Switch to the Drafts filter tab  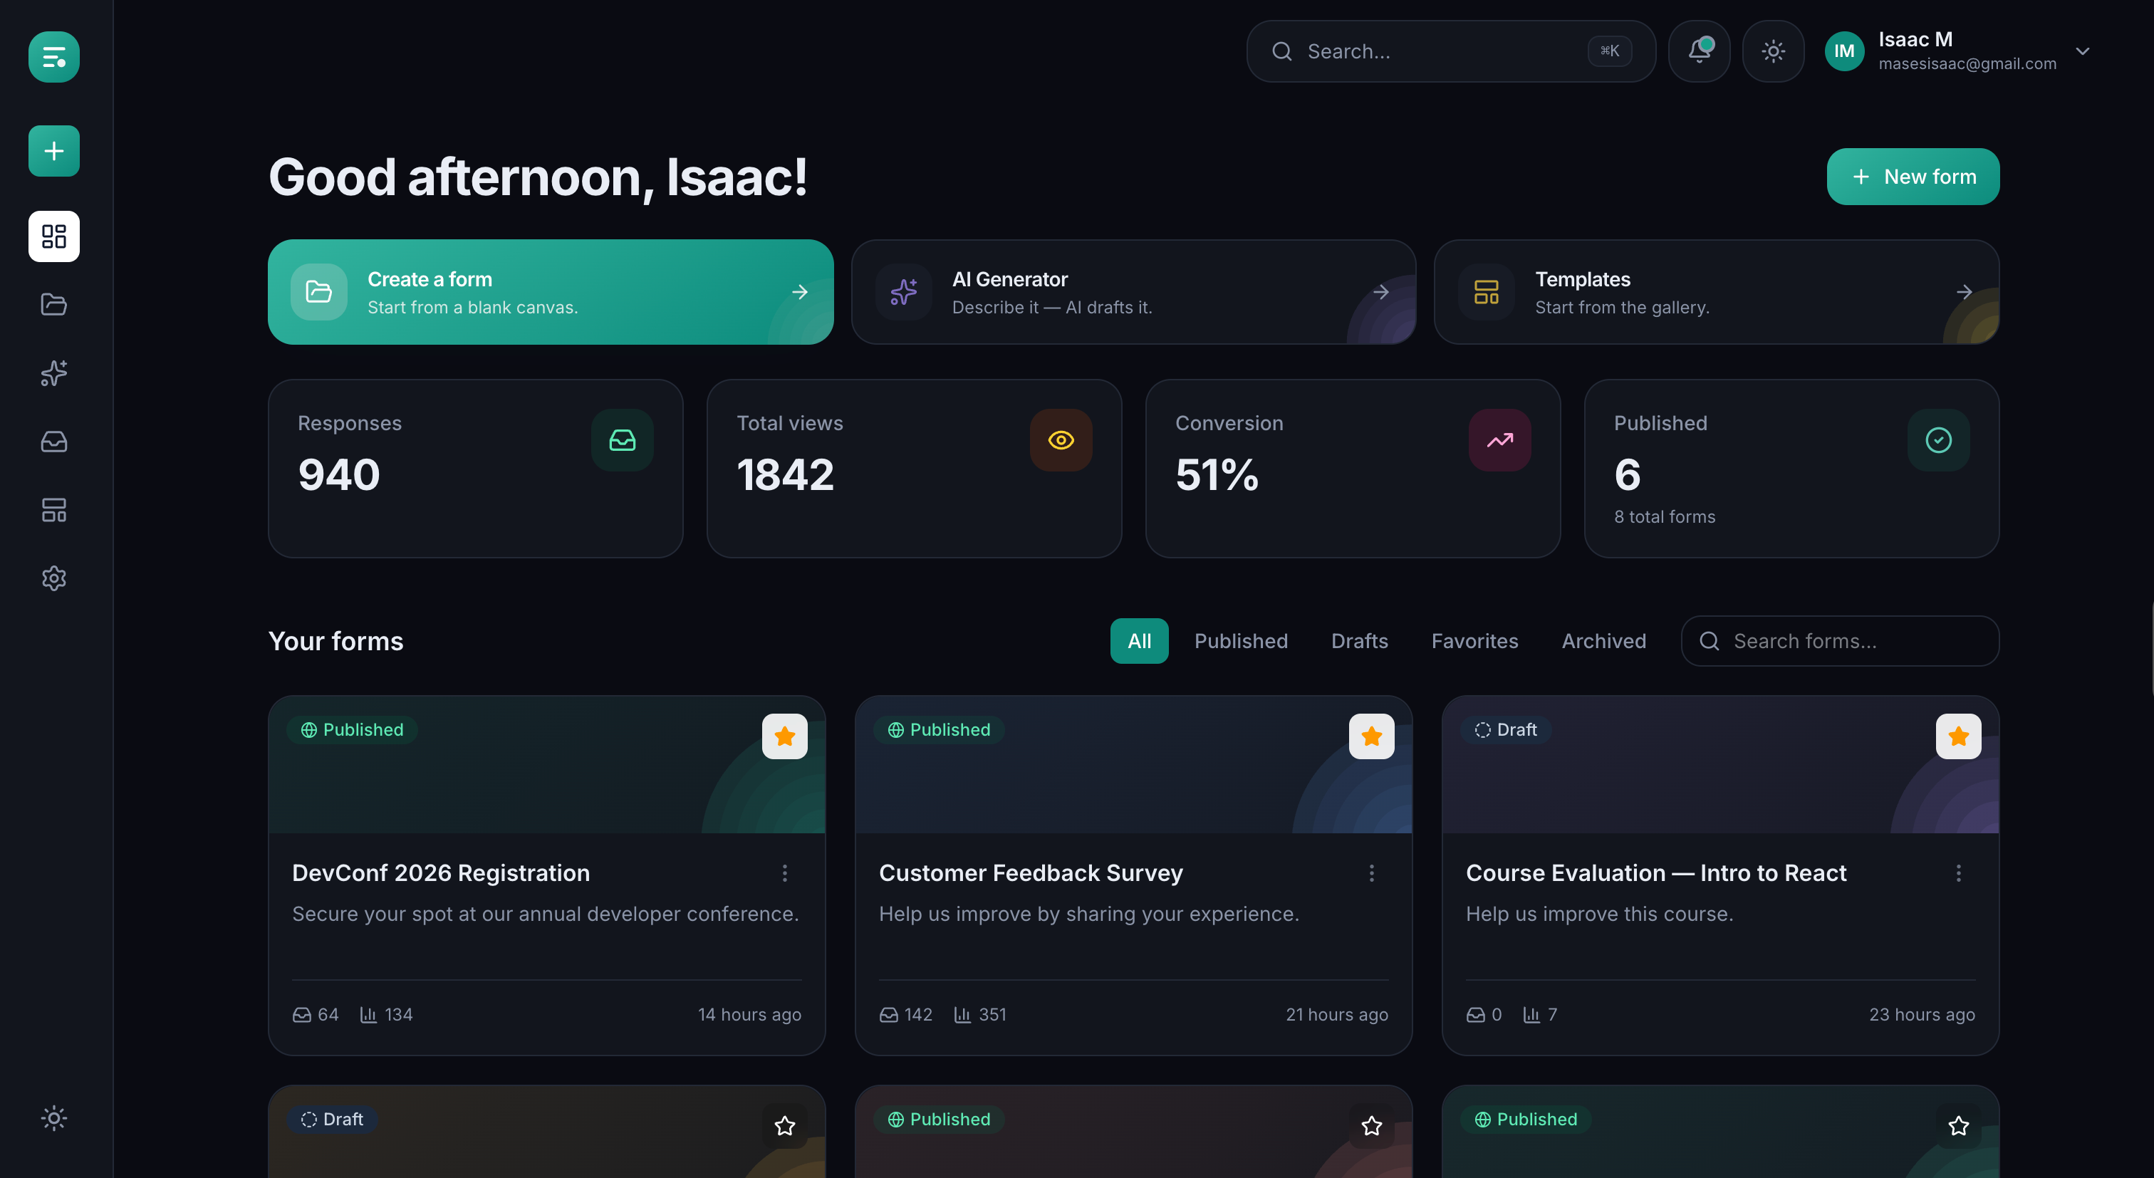pos(1360,640)
